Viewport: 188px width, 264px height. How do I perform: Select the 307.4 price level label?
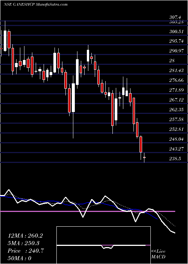(x=175, y=17)
